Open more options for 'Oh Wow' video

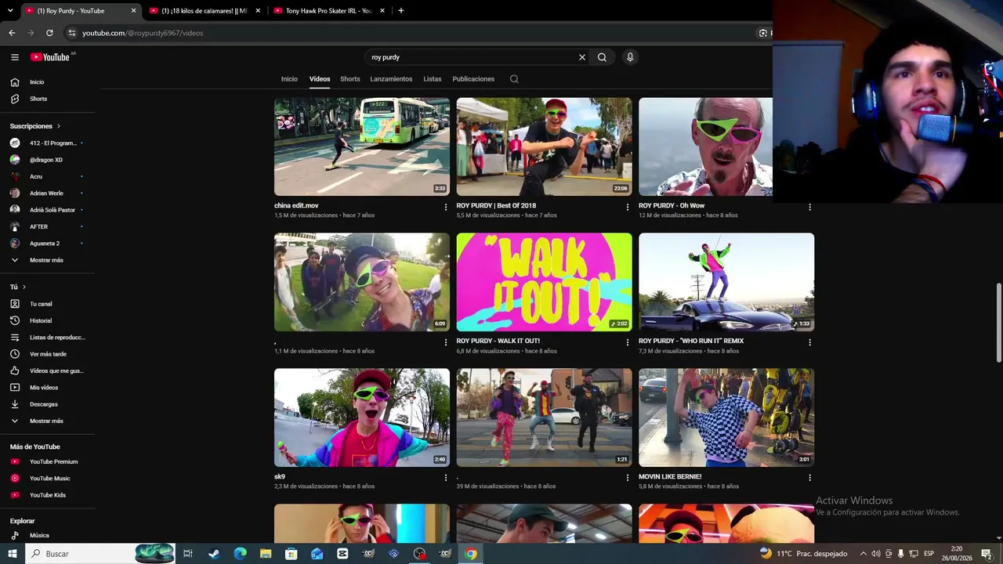pos(809,208)
